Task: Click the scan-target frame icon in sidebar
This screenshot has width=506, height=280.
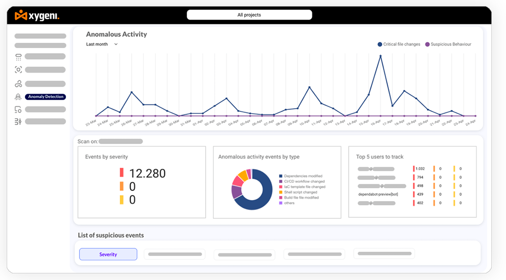Action: pos(18,70)
